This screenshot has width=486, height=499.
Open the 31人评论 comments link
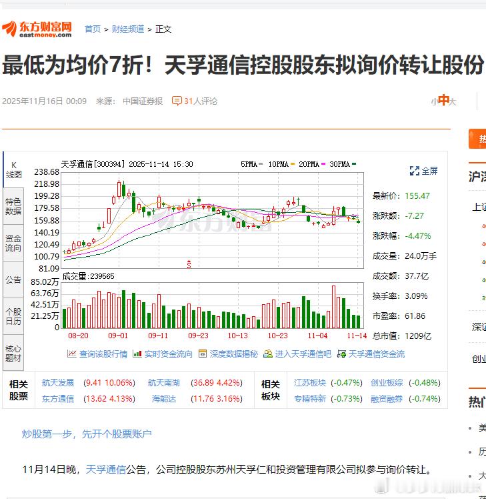(201, 101)
